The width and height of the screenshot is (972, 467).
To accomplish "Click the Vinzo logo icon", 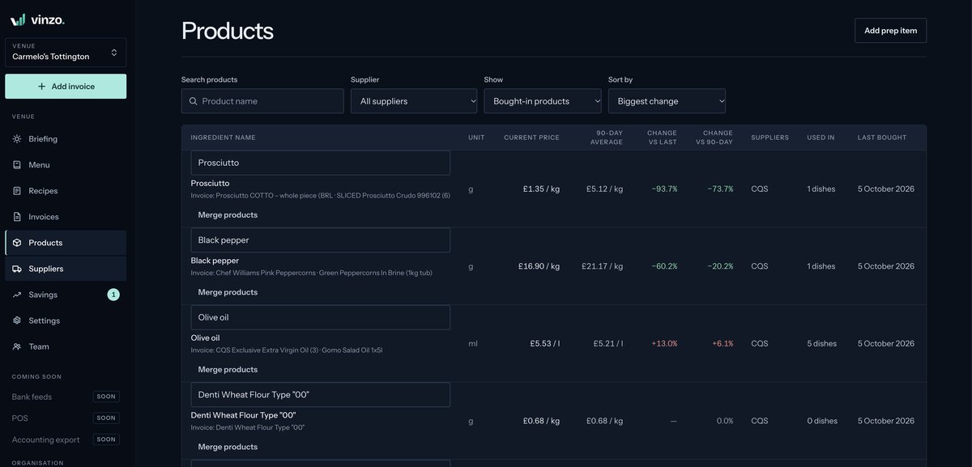I will [x=18, y=19].
